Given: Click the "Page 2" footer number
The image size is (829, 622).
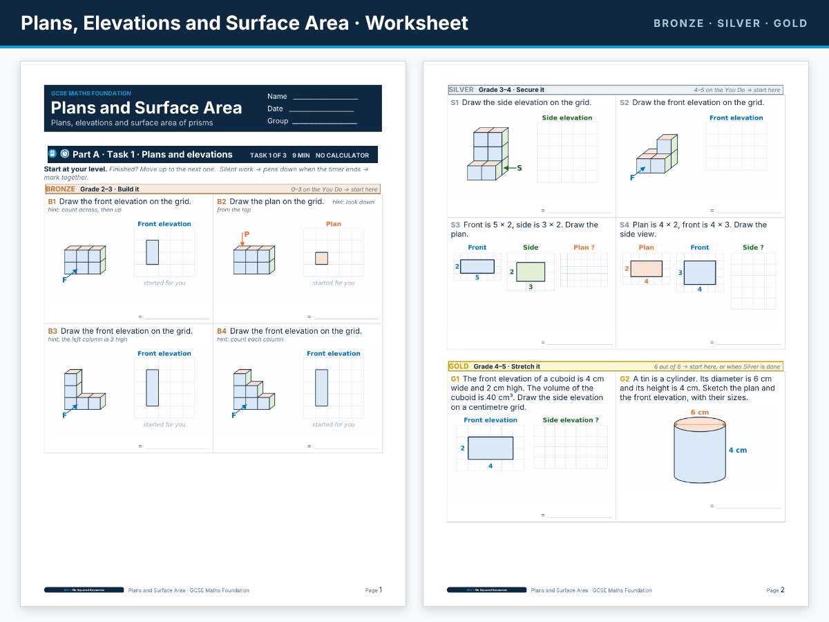Looking at the screenshot, I should point(776,590).
